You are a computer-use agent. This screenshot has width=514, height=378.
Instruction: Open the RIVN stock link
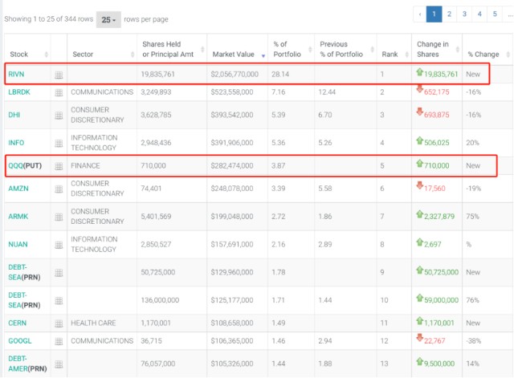(x=16, y=75)
